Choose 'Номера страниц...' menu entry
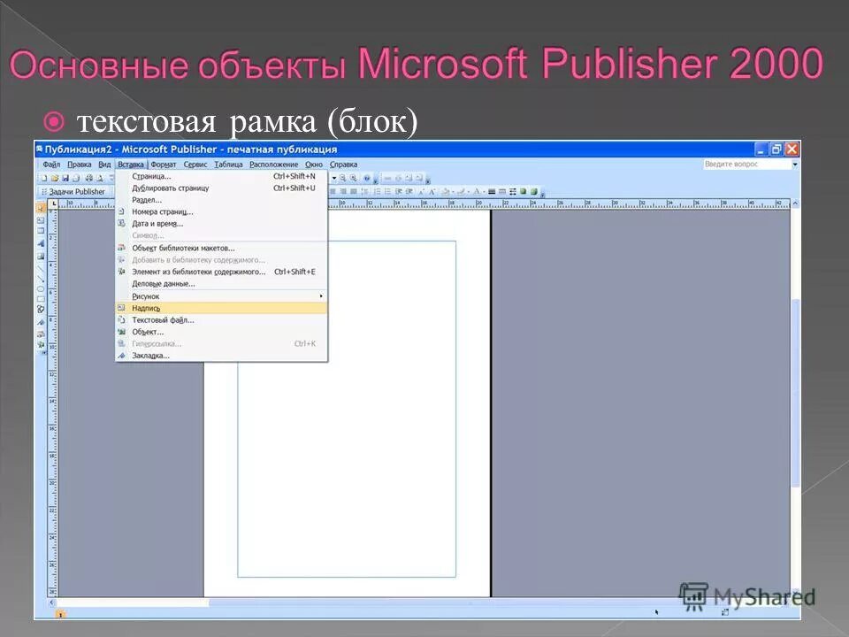The width and height of the screenshot is (849, 637). tap(221, 211)
